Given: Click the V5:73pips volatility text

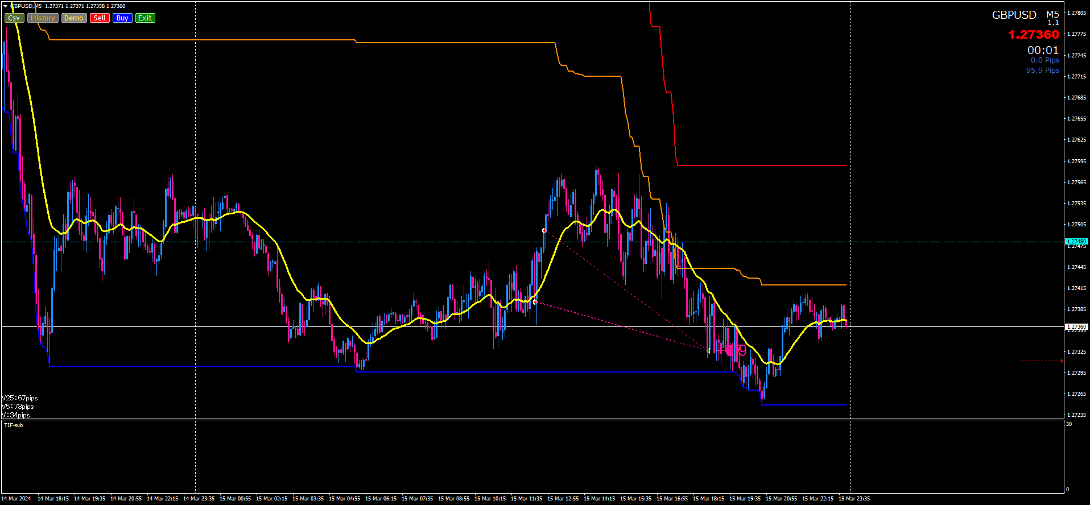Looking at the screenshot, I should tap(18, 407).
